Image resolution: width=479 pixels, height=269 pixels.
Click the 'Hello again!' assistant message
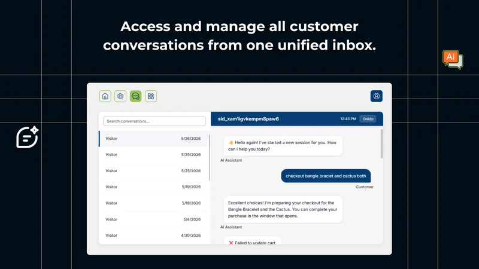coord(283,146)
